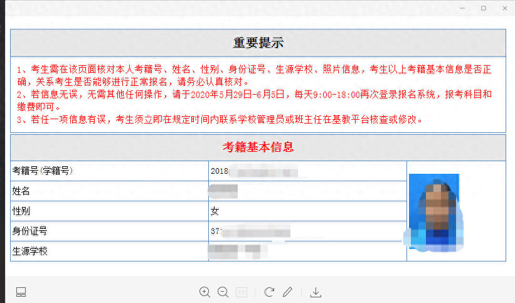Close the image viewer window

click(x=504, y=8)
